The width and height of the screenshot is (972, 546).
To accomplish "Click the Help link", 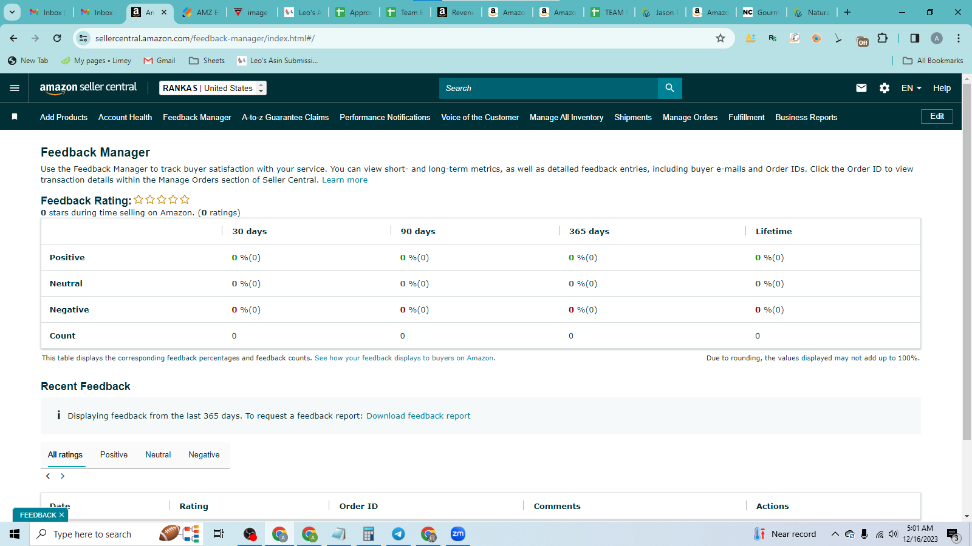I will click(x=942, y=88).
